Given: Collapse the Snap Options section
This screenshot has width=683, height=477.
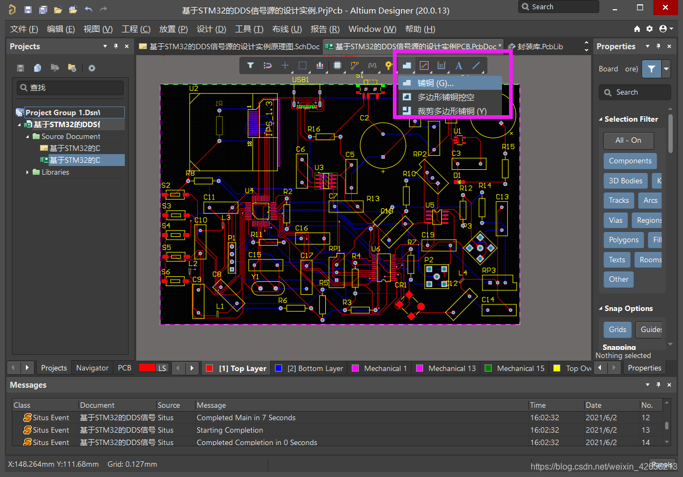Looking at the screenshot, I should [600, 308].
